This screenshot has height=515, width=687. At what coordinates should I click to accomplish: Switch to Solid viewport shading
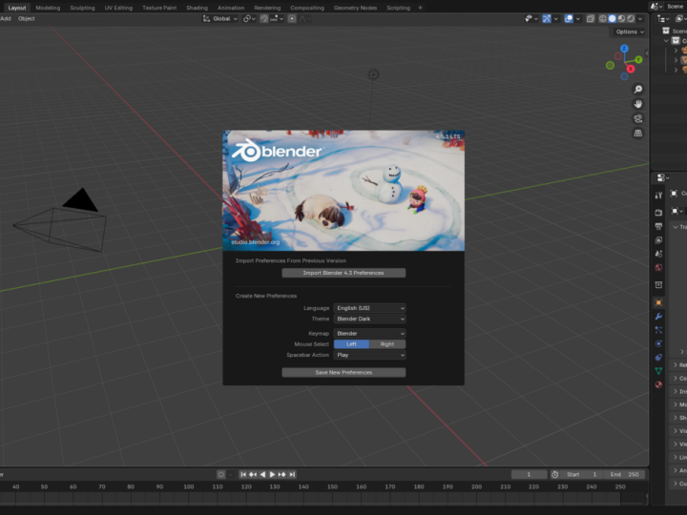click(x=612, y=19)
